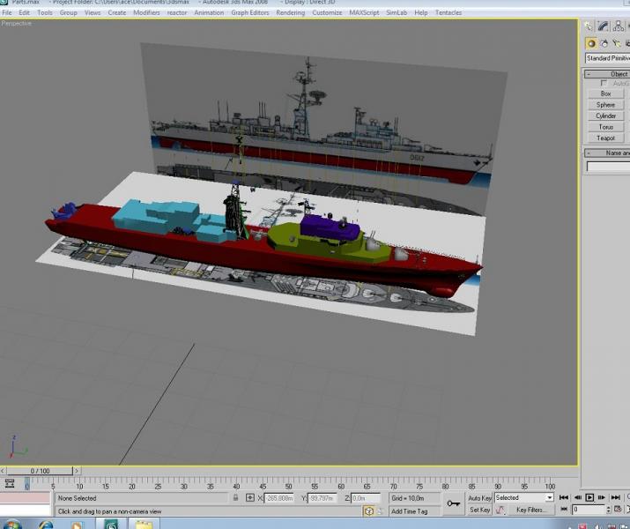Click the Key Filters button
Screen dimensions: 630x529
530,510
